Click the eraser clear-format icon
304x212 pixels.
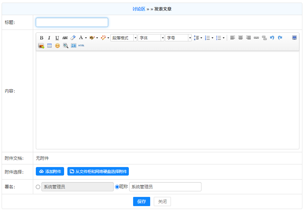[x=73, y=38]
